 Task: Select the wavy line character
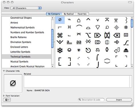(x=126, y=20)
